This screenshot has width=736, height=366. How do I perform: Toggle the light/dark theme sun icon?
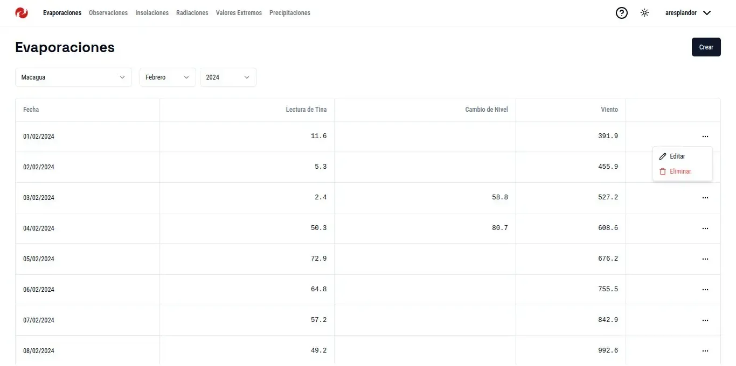click(x=644, y=13)
